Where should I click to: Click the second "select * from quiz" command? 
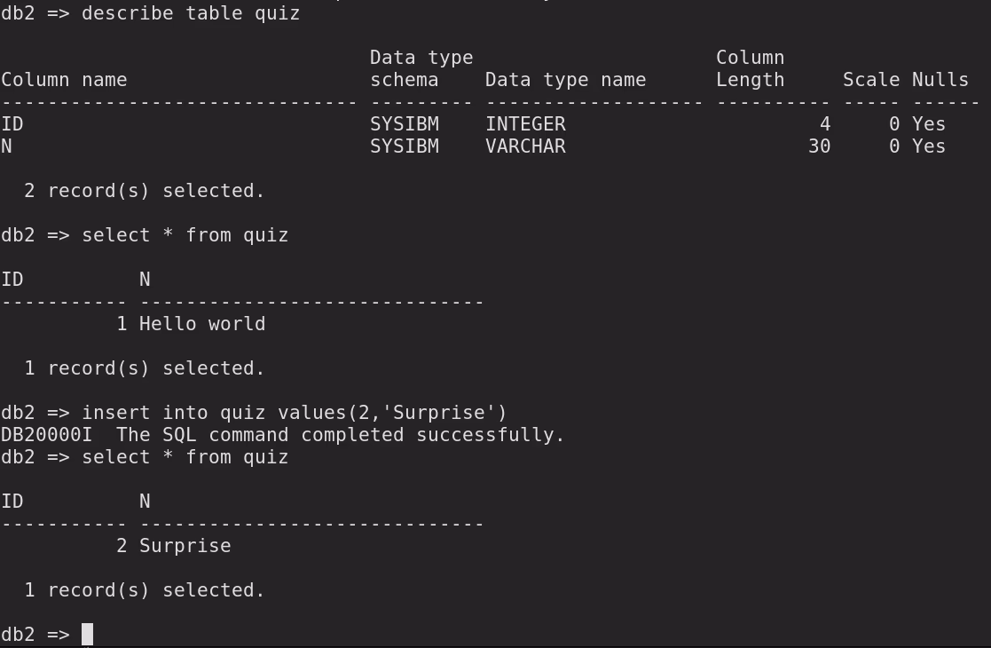(x=185, y=457)
